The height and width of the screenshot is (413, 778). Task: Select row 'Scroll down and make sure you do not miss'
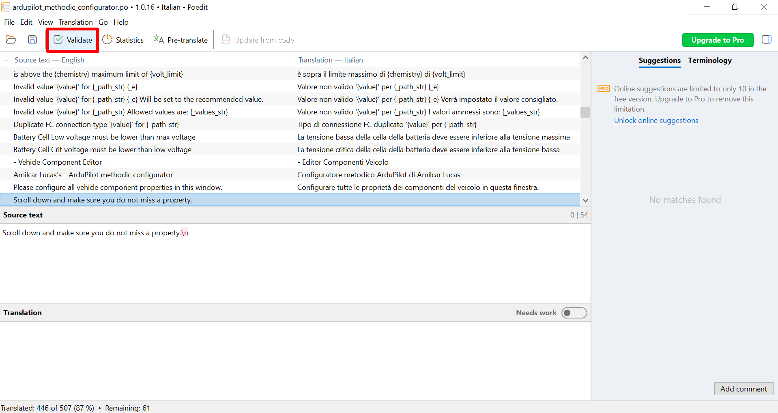tap(290, 200)
